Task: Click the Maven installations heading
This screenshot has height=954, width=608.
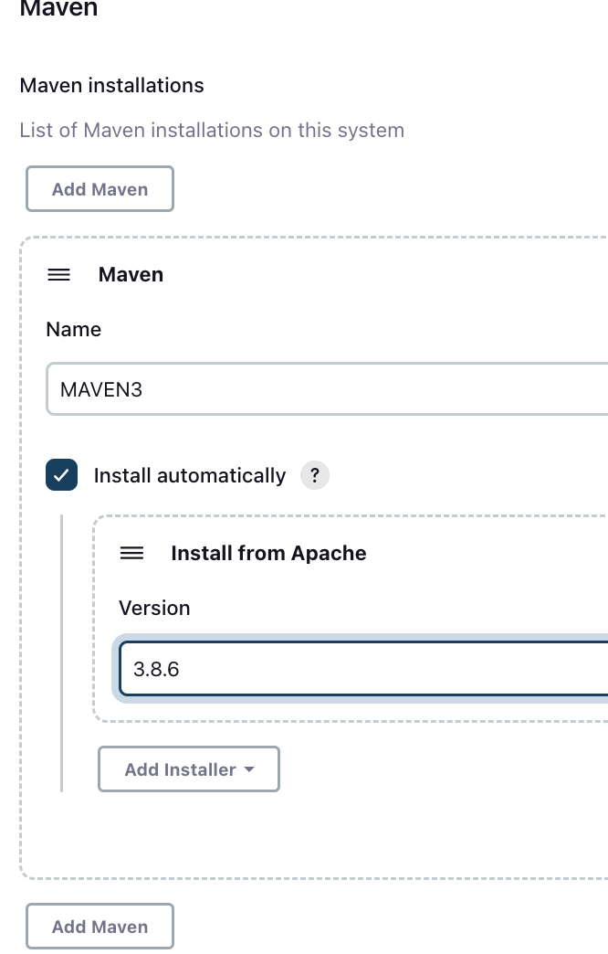Action: click(x=112, y=85)
